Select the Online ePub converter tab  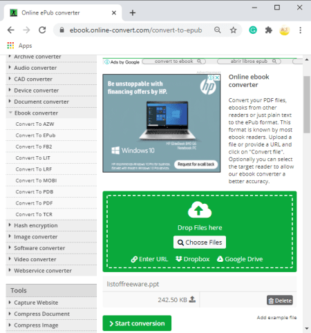[x=62, y=12]
